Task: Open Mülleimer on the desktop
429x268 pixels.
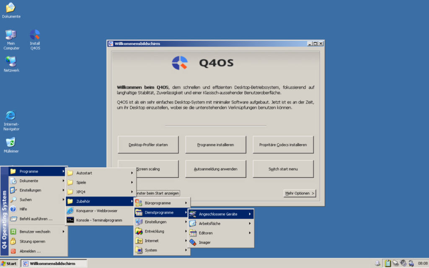Action: [x=11, y=142]
